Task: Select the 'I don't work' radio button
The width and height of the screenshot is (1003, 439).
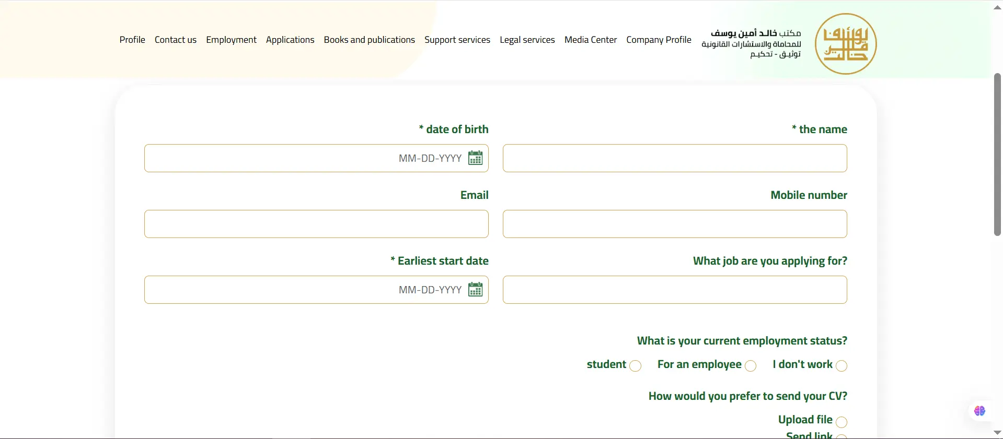Action: pos(841,365)
